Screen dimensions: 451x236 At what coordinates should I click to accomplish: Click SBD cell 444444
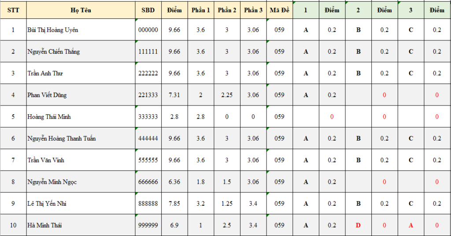click(148, 138)
